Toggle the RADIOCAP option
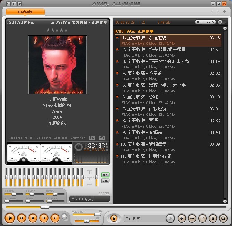 (62, 138)
